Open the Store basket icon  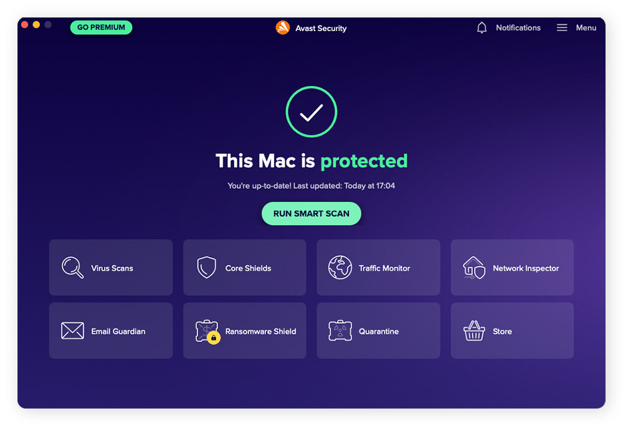pyautogui.click(x=474, y=331)
